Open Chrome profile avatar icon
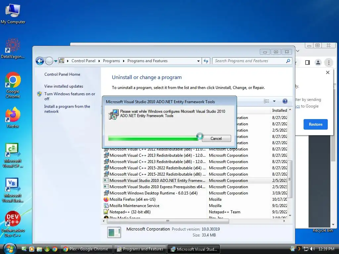Image resolution: width=339 pixels, height=254 pixels. [318, 63]
